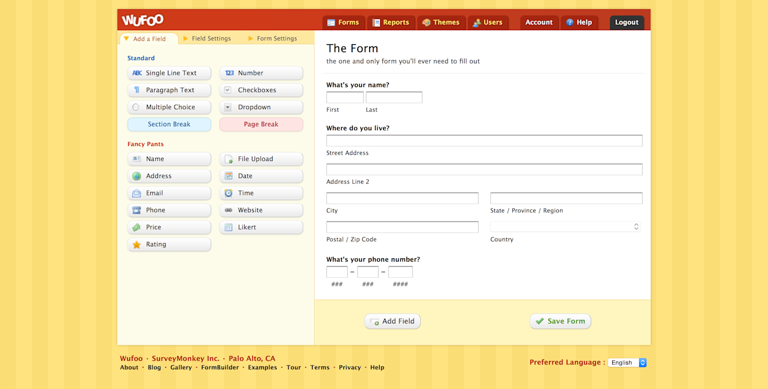Open the FormBuilder footer link
Viewport: 768px width, 389px height.
click(220, 368)
